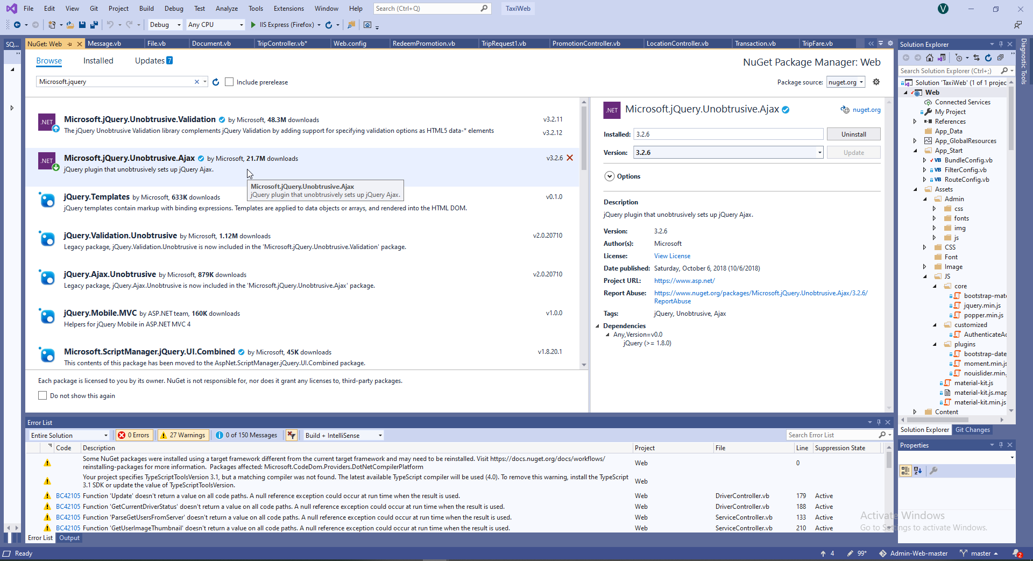
Task: Switch to the Output tab
Action: pos(69,538)
